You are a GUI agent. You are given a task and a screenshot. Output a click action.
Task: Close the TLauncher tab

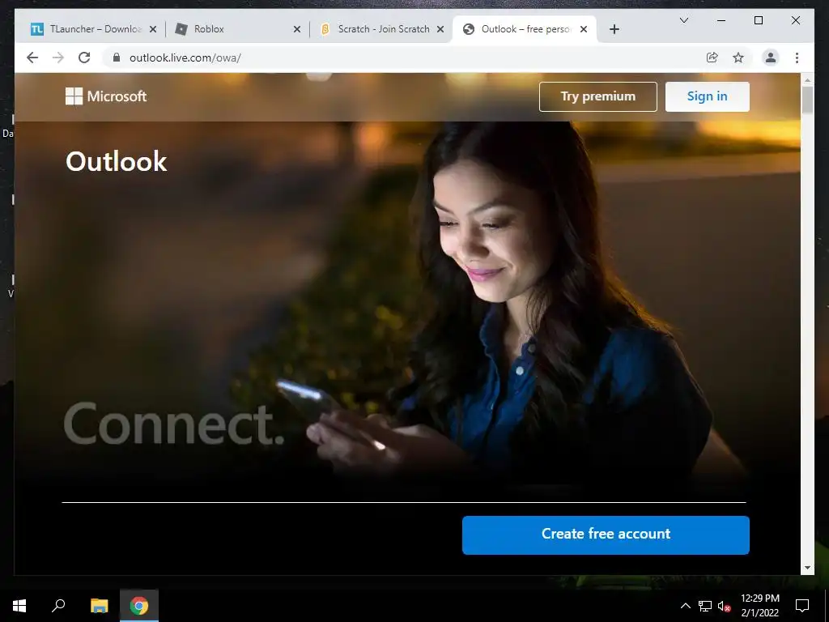point(153,29)
